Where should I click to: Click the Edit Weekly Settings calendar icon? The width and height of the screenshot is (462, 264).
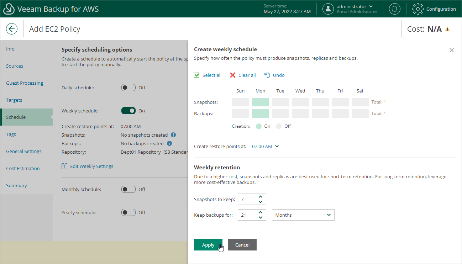(x=64, y=166)
